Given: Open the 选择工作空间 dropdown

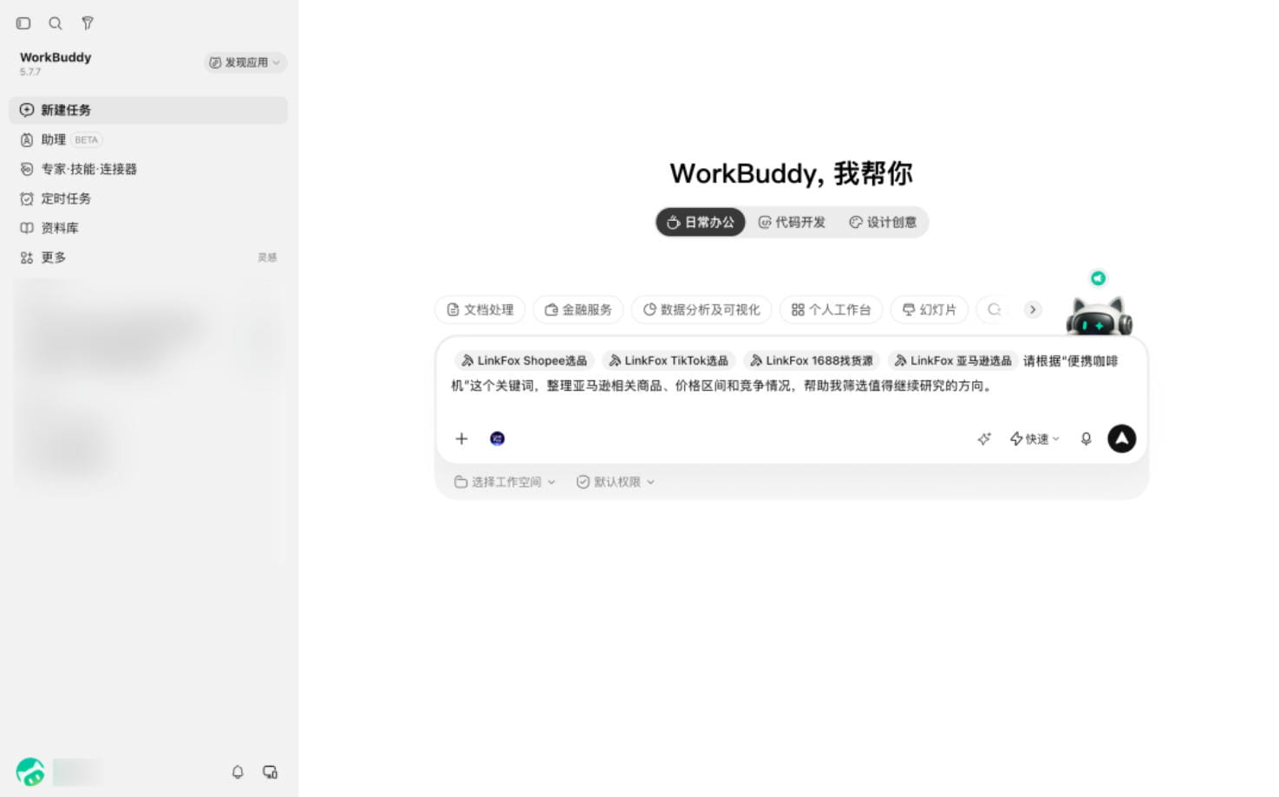Looking at the screenshot, I should 505,482.
